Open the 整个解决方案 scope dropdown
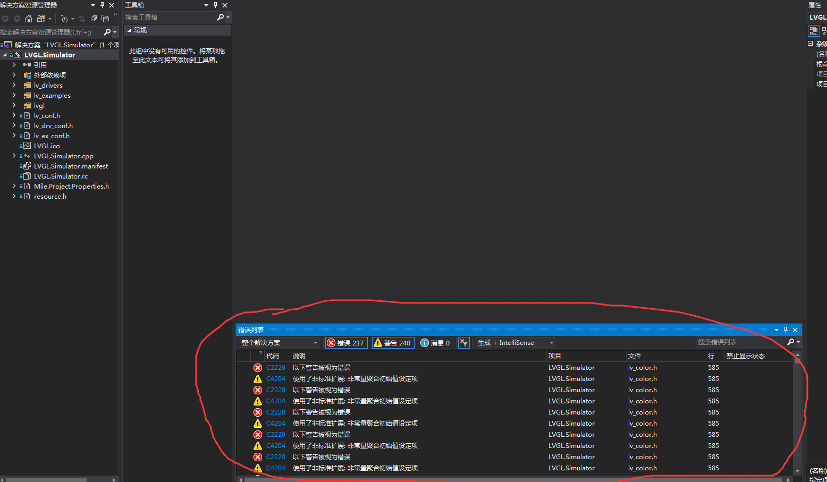The image size is (827, 482). (x=279, y=343)
